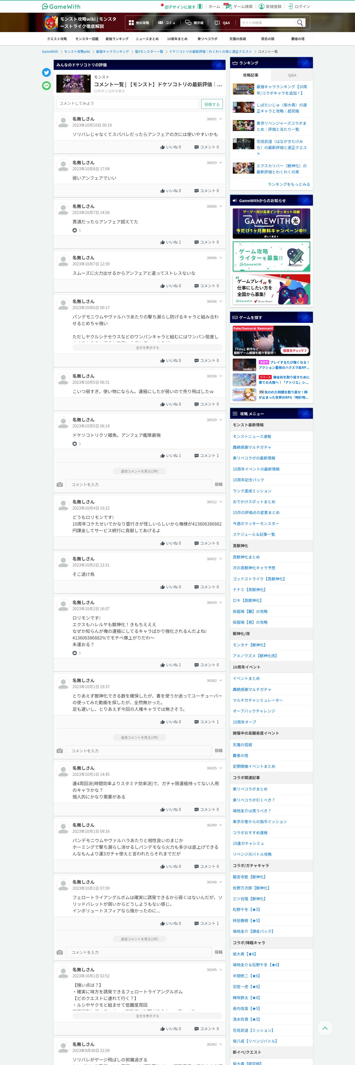Open Fate/Samurai Remnant game banner
The image size is (355, 1065).
click(271, 341)
